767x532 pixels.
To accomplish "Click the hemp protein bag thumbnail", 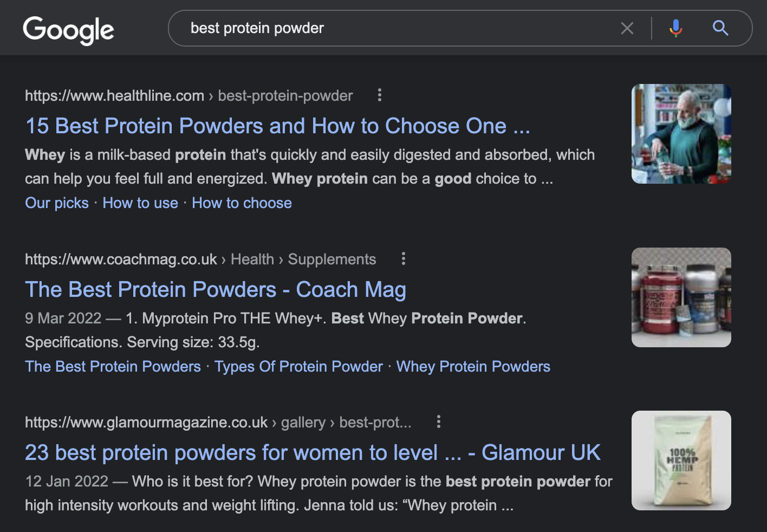I will coord(681,460).
